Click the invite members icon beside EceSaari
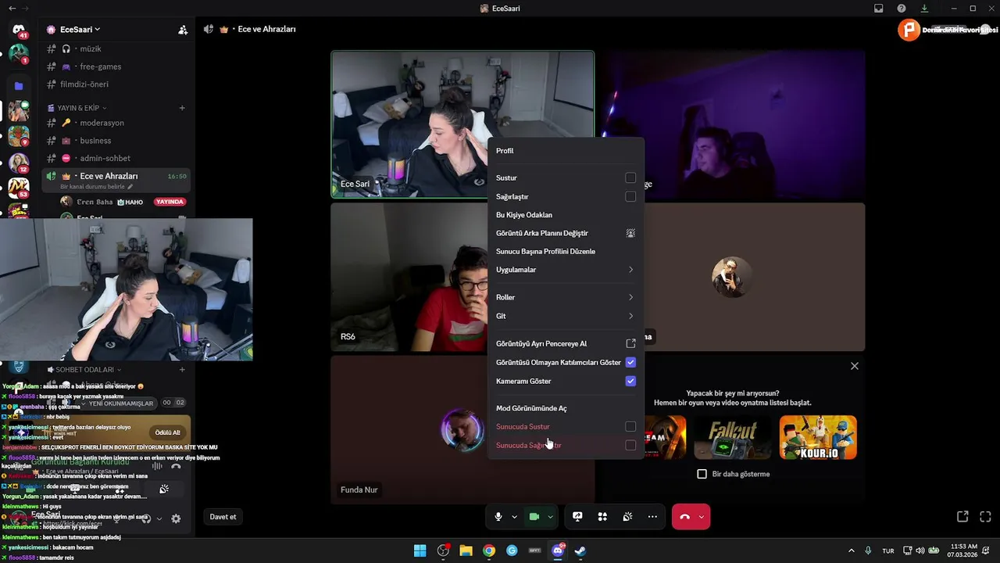Viewport: 1000px width, 563px height. 183,30
